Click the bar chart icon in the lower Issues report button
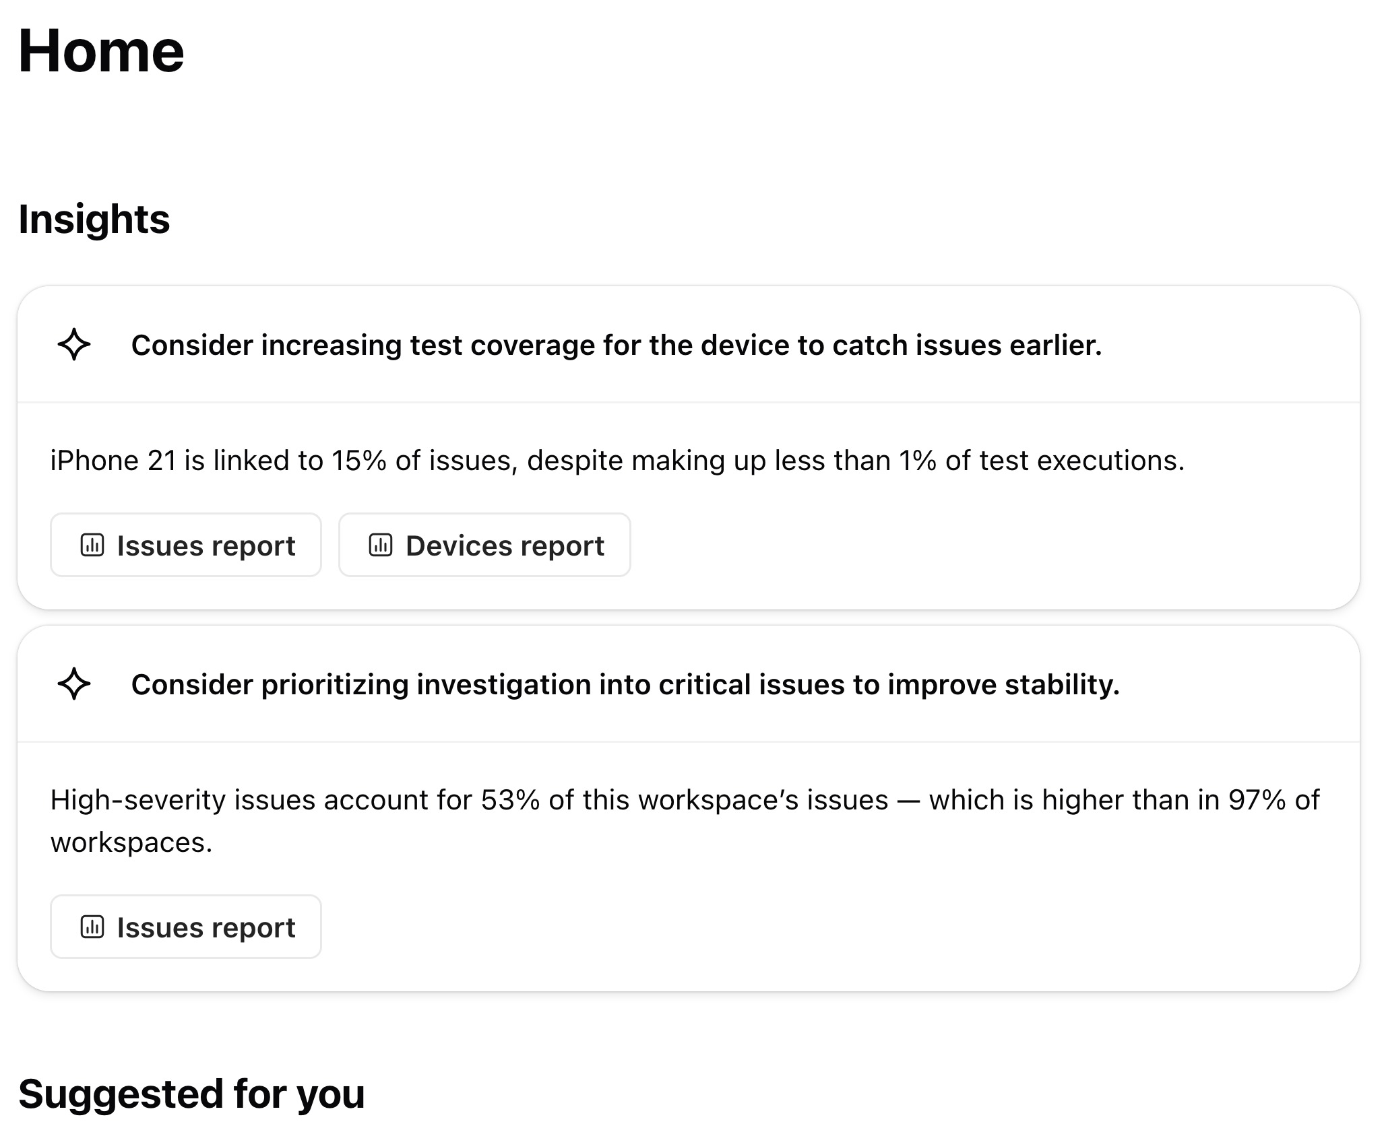 (93, 927)
